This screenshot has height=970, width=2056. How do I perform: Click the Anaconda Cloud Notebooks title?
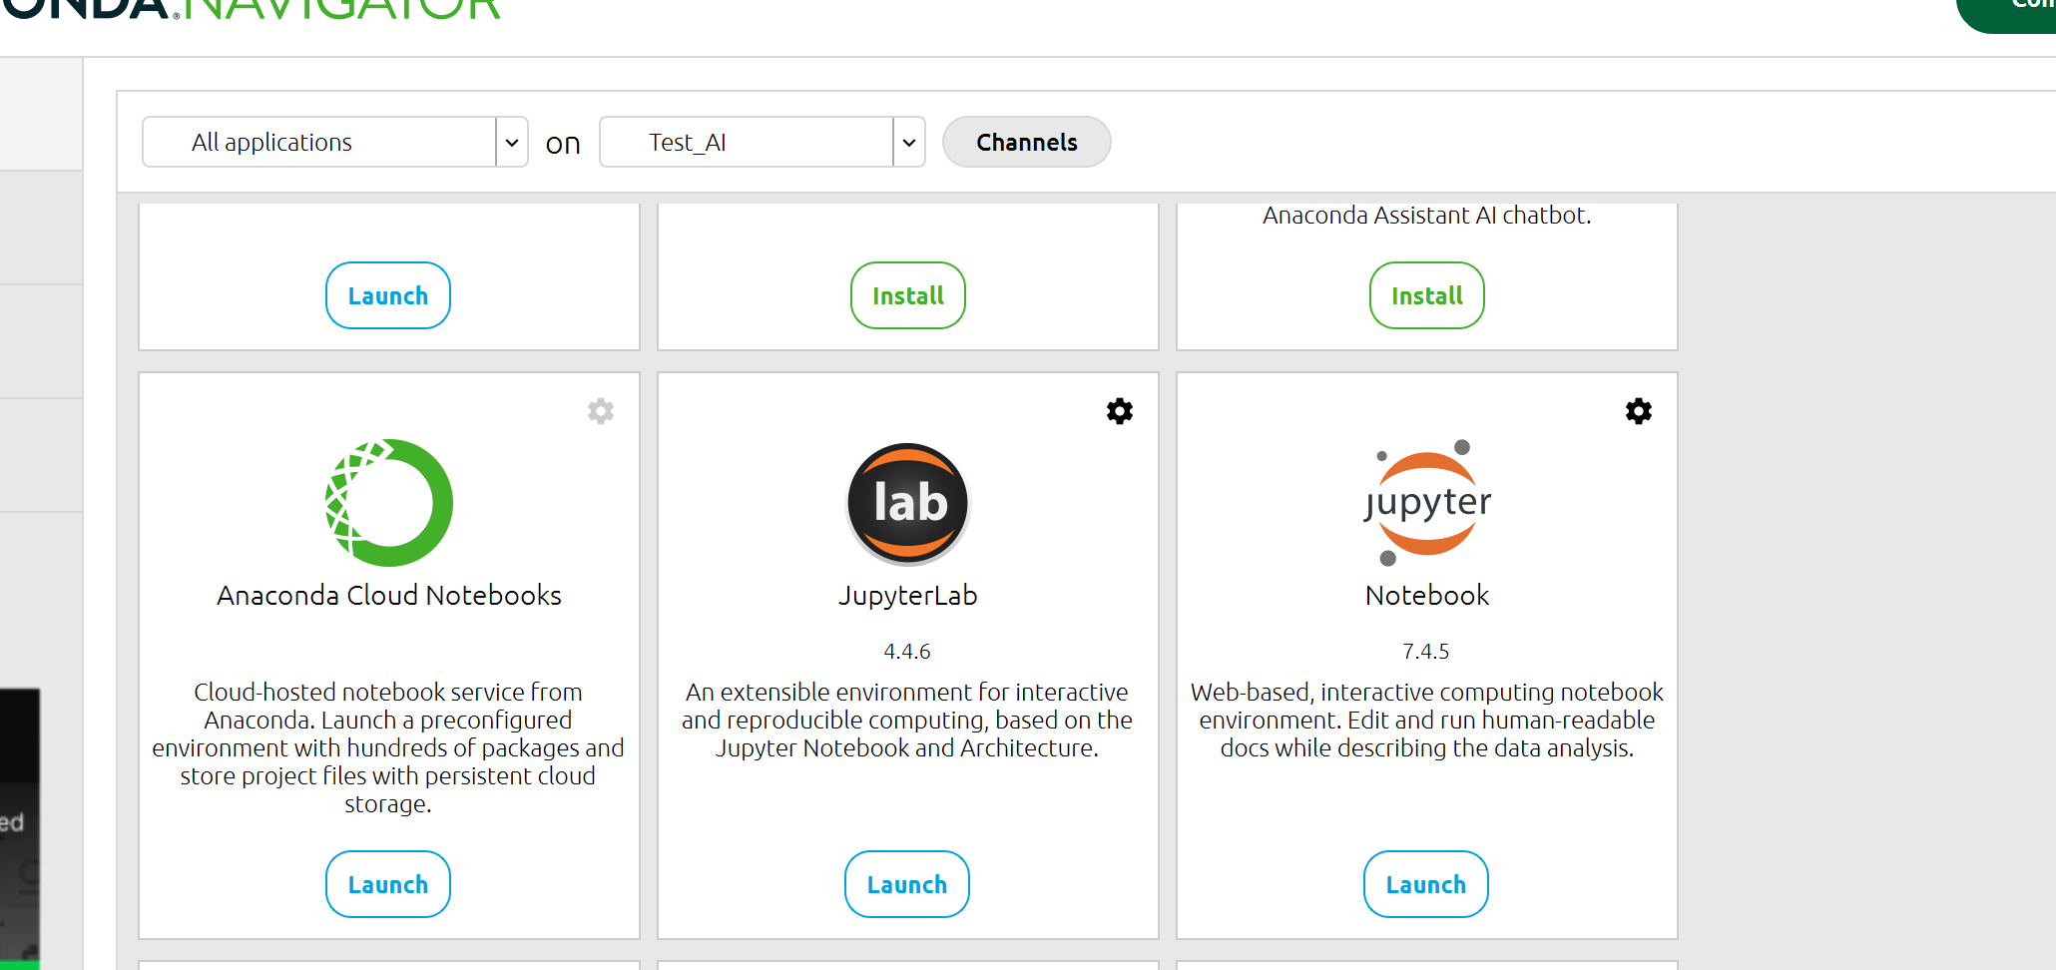[389, 596]
